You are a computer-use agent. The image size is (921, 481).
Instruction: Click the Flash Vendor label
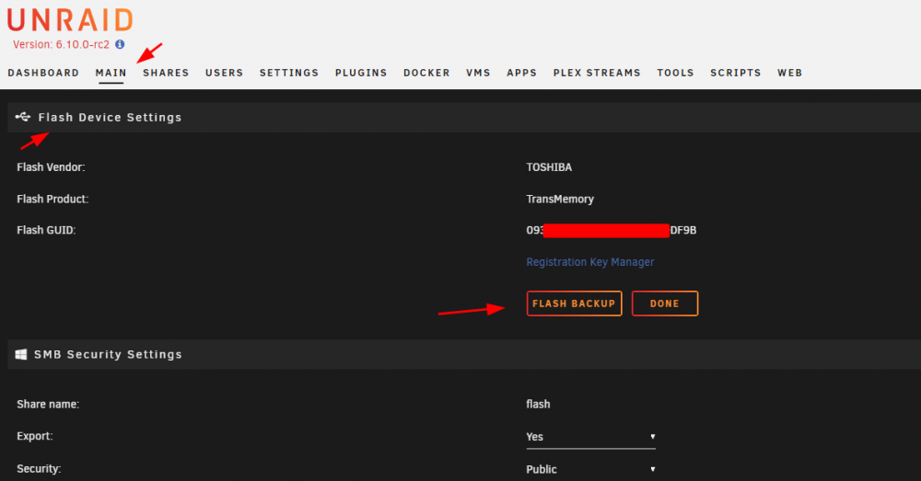pos(51,167)
